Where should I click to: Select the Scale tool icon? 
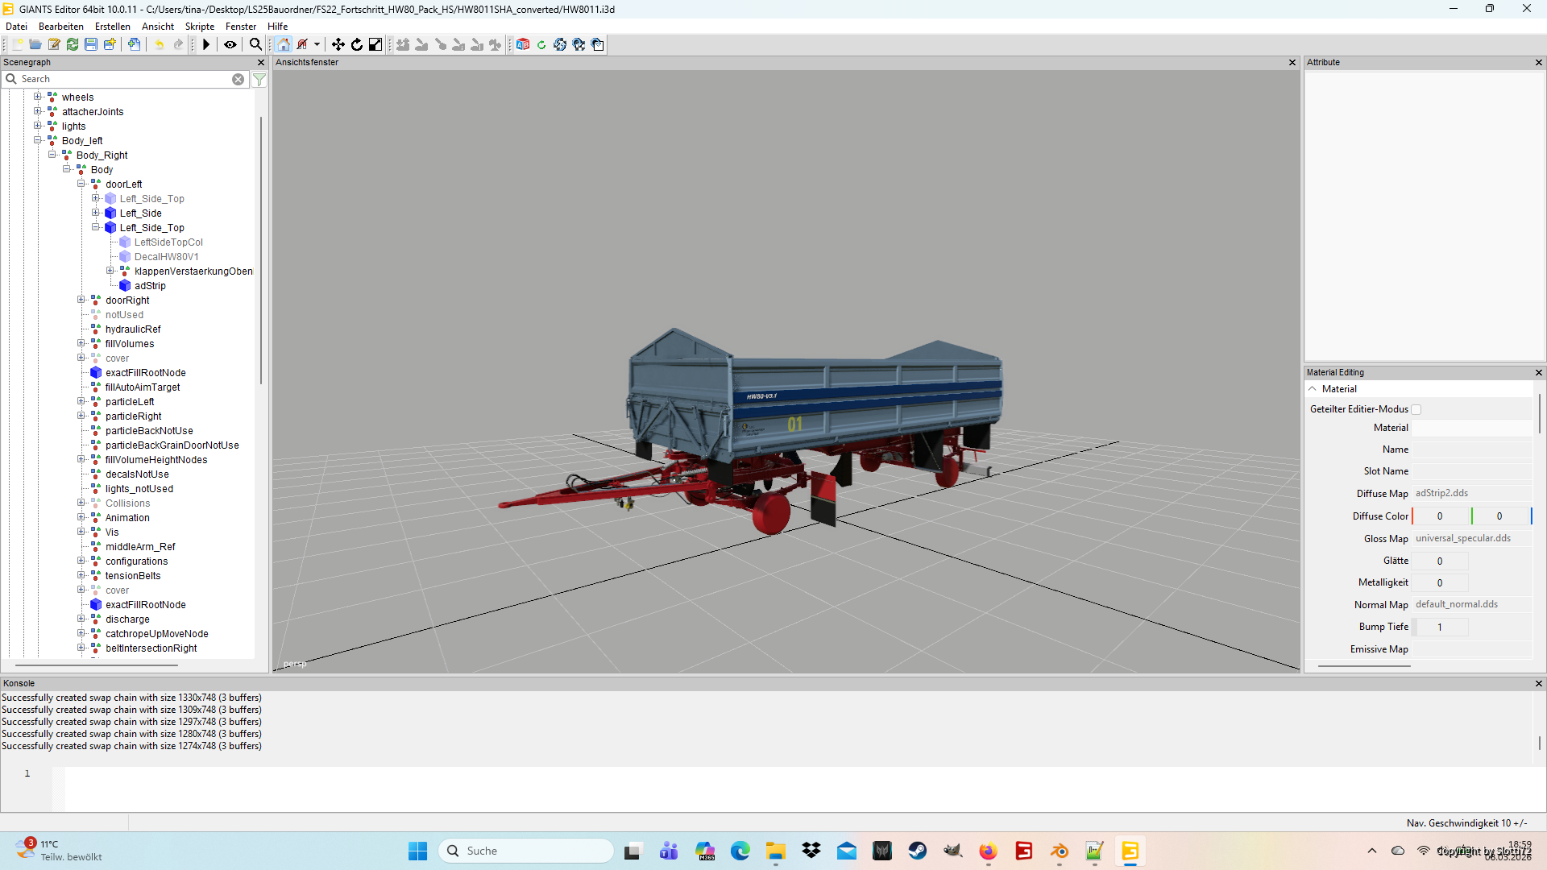(375, 45)
